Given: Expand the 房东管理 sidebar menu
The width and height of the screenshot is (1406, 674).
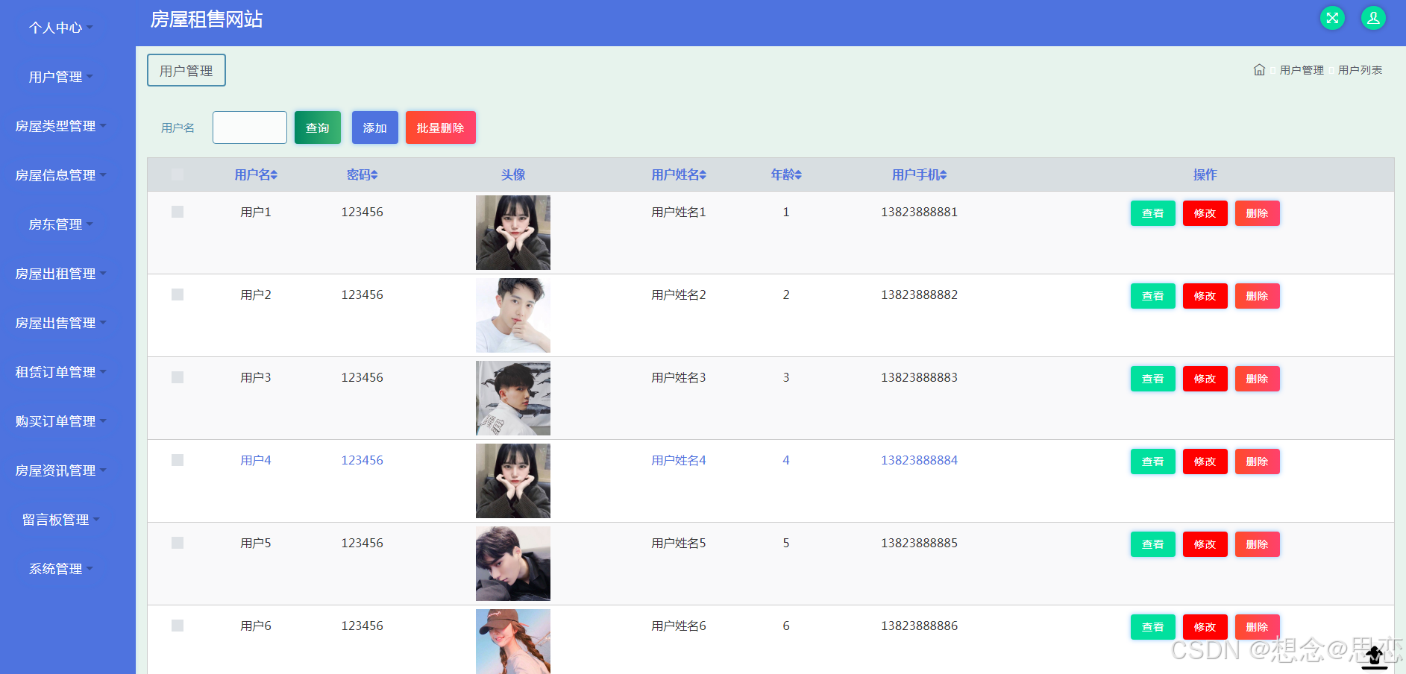Looking at the screenshot, I should coord(61,224).
